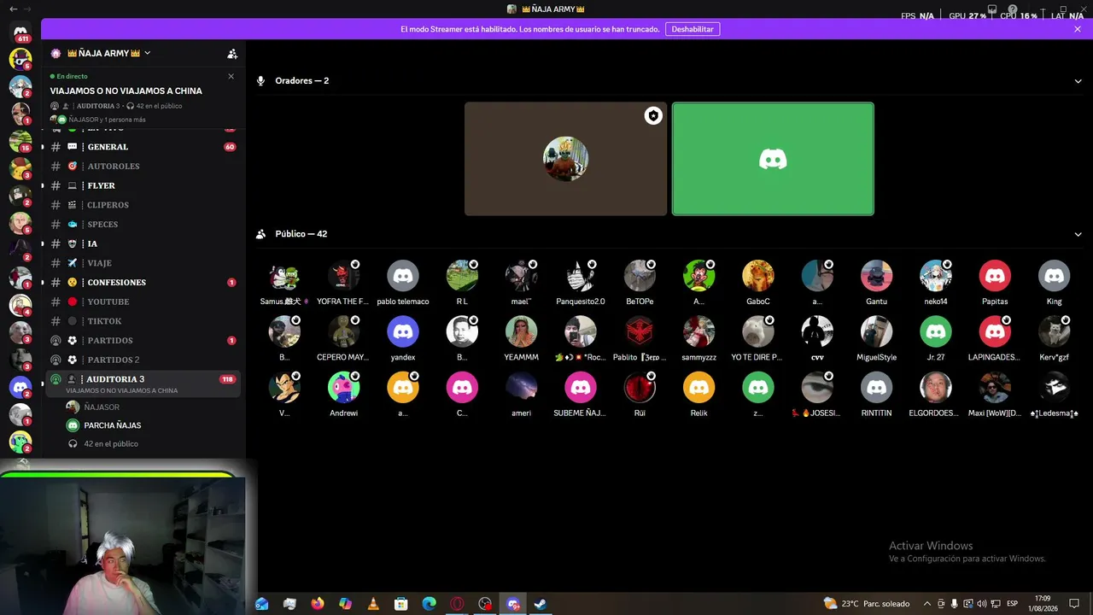Select the VIAJE channel
Screen dimensions: 1093x615
[143, 263]
